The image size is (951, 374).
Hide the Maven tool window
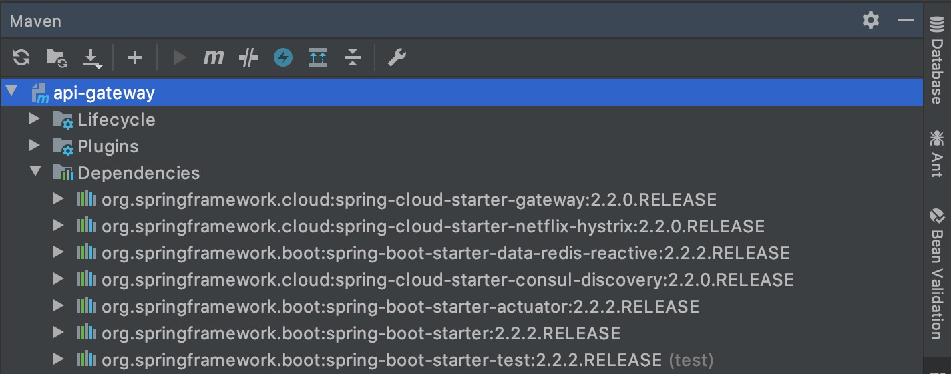pos(906,21)
